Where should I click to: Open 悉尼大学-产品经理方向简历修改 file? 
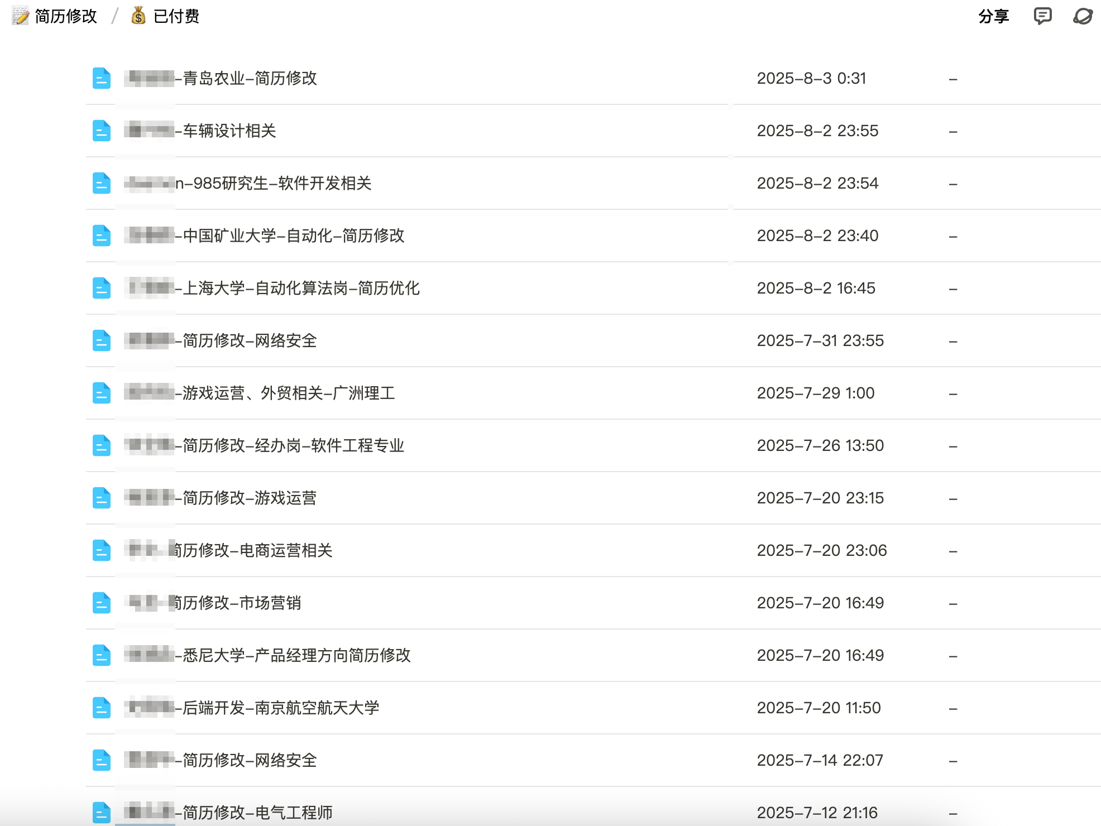click(x=296, y=655)
